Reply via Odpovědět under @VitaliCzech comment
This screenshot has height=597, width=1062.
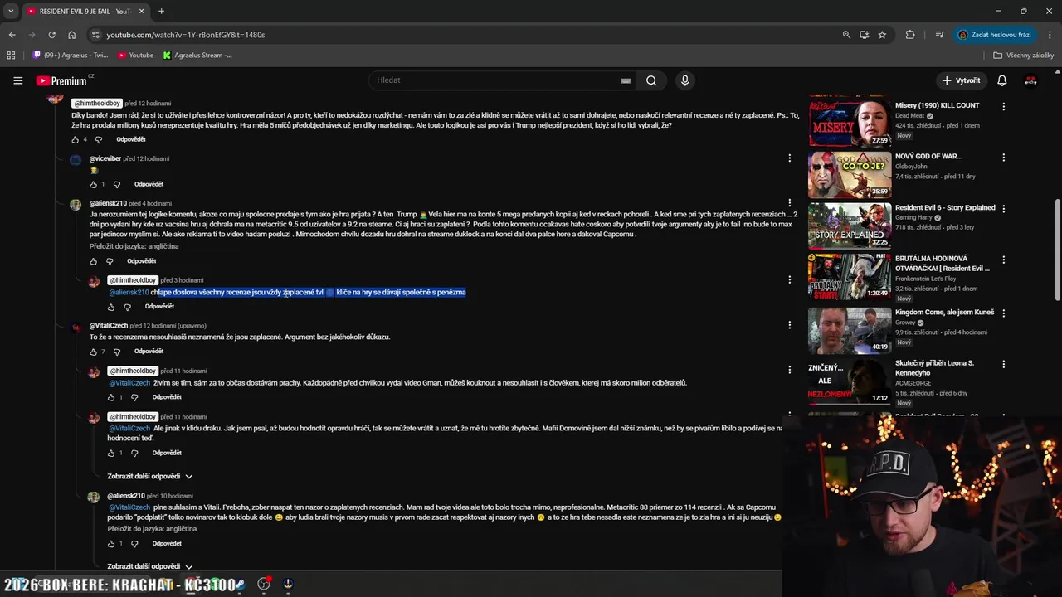[149, 352]
